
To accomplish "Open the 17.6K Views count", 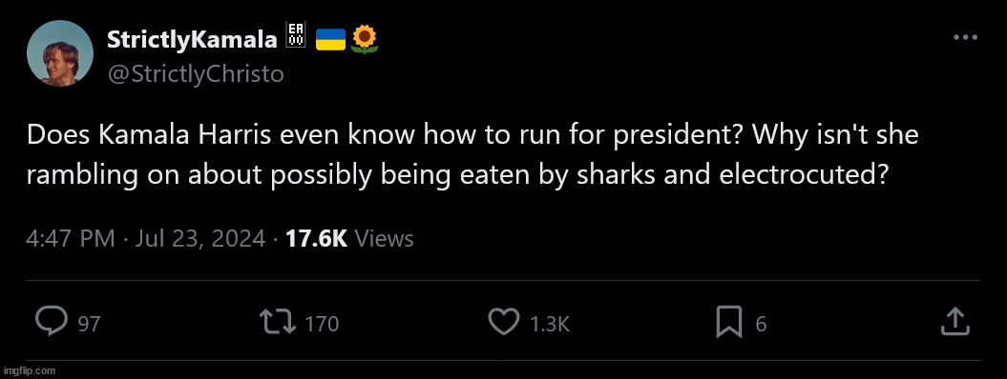I will coord(349,239).
